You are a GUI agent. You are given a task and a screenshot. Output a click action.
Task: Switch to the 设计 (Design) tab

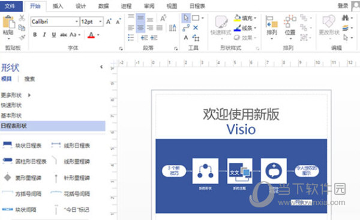[x=80, y=6]
